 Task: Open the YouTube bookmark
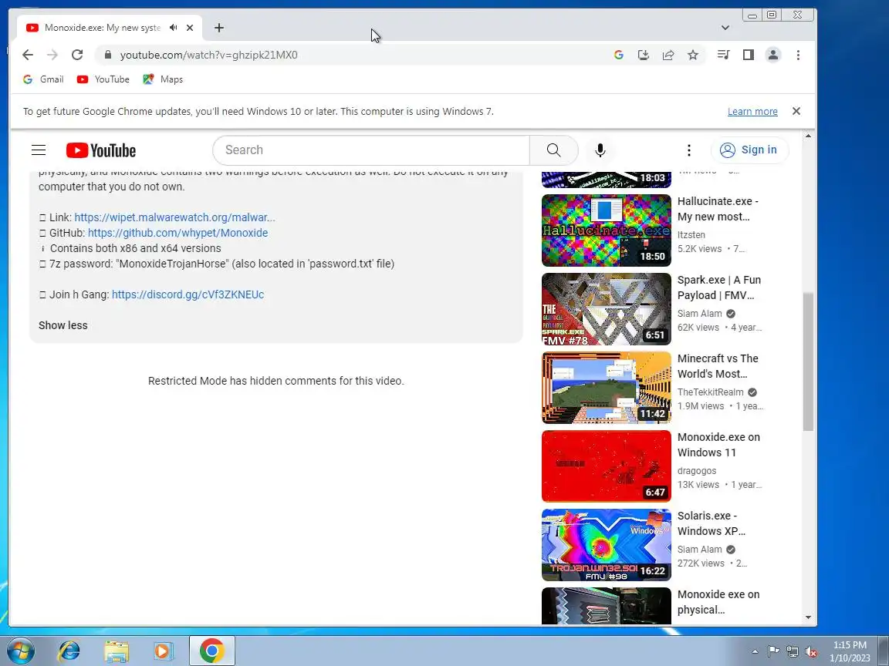(103, 79)
